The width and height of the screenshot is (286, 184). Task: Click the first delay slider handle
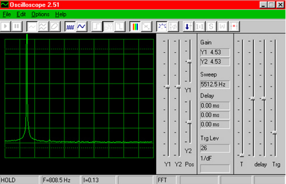pos(253,98)
